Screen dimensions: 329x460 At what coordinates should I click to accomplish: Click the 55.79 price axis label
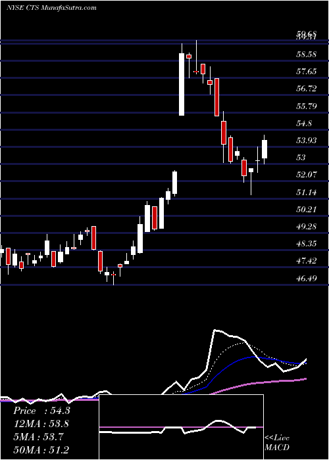307,106
